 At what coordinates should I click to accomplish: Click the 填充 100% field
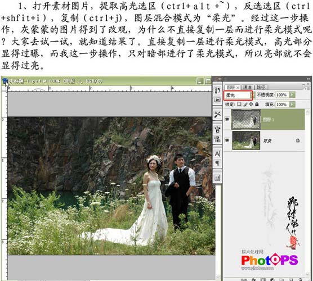[282, 104]
